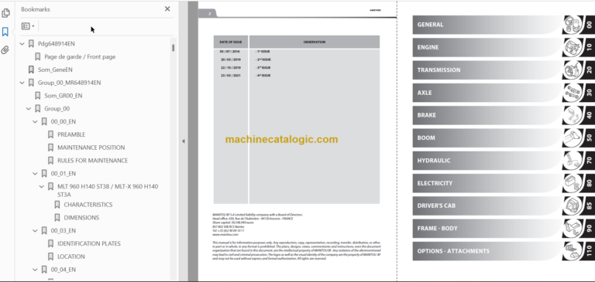Open the LOCATION bookmark

(x=71, y=257)
